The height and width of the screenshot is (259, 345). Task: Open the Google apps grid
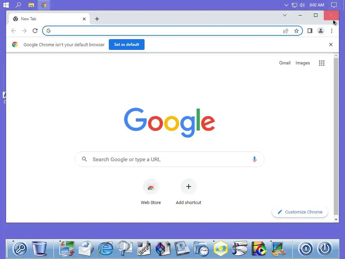tap(322, 63)
